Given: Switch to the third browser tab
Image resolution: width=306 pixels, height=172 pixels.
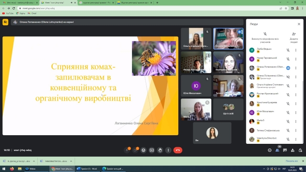Looking at the screenshot, I should (96, 3).
